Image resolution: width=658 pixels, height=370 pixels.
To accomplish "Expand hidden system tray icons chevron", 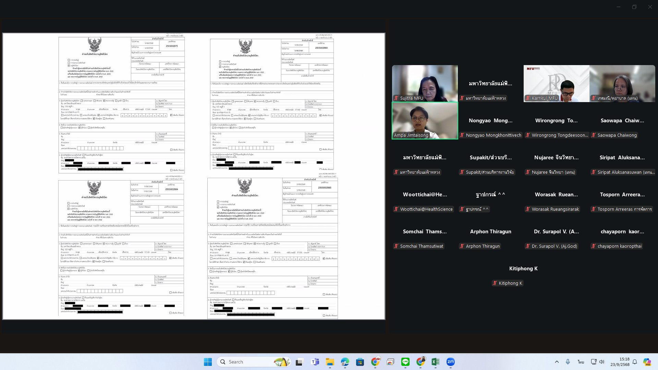I will click(x=557, y=362).
